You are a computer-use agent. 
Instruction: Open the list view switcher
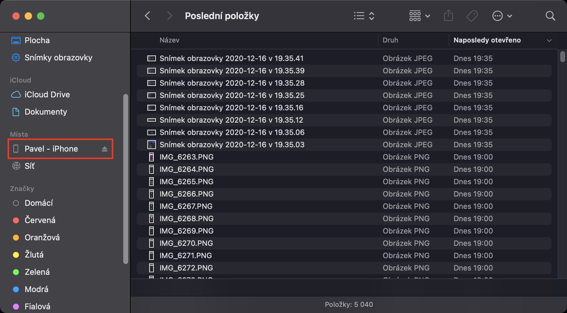[364, 16]
